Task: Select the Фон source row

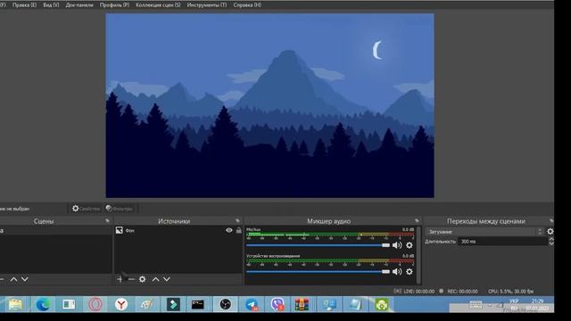Action: pos(178,230)
